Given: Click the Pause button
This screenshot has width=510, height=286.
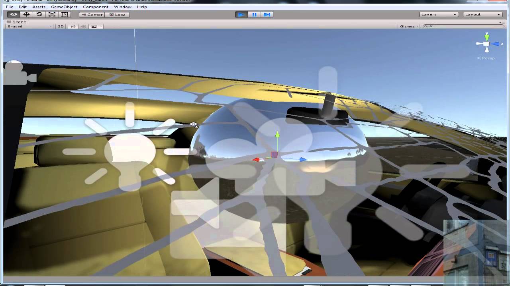Looking at the screenshot, I should coord(254,14).
